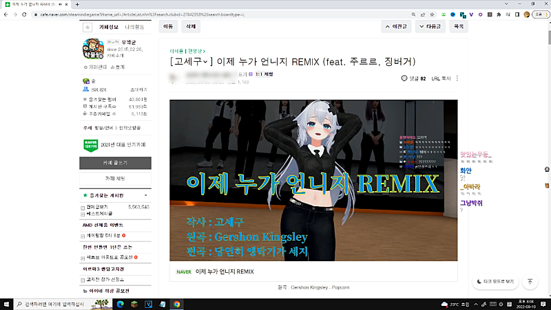This screenshot has height=310, width=551.
Task: Click the Chrome profile avatar
Action: click(x=526, y=14)
